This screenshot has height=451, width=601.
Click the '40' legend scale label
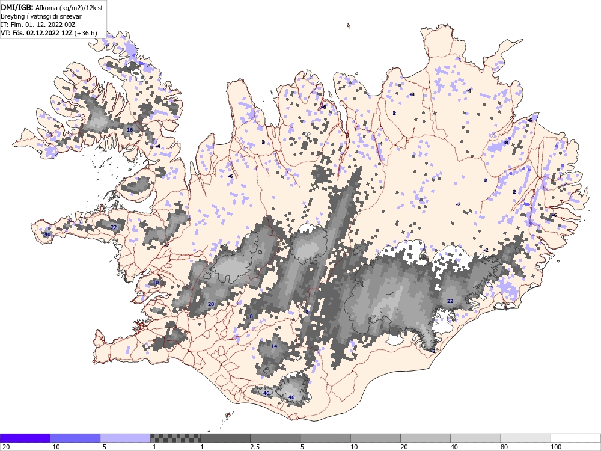click(454, 447)
